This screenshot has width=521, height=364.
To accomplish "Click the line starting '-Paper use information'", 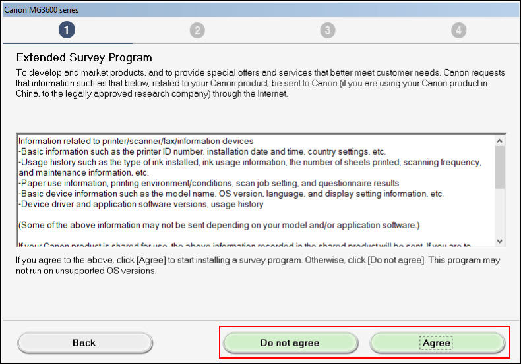I will click(208, 184).
